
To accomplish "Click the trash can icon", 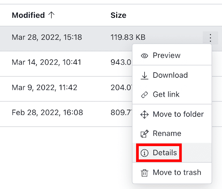I will click(144, 173).
